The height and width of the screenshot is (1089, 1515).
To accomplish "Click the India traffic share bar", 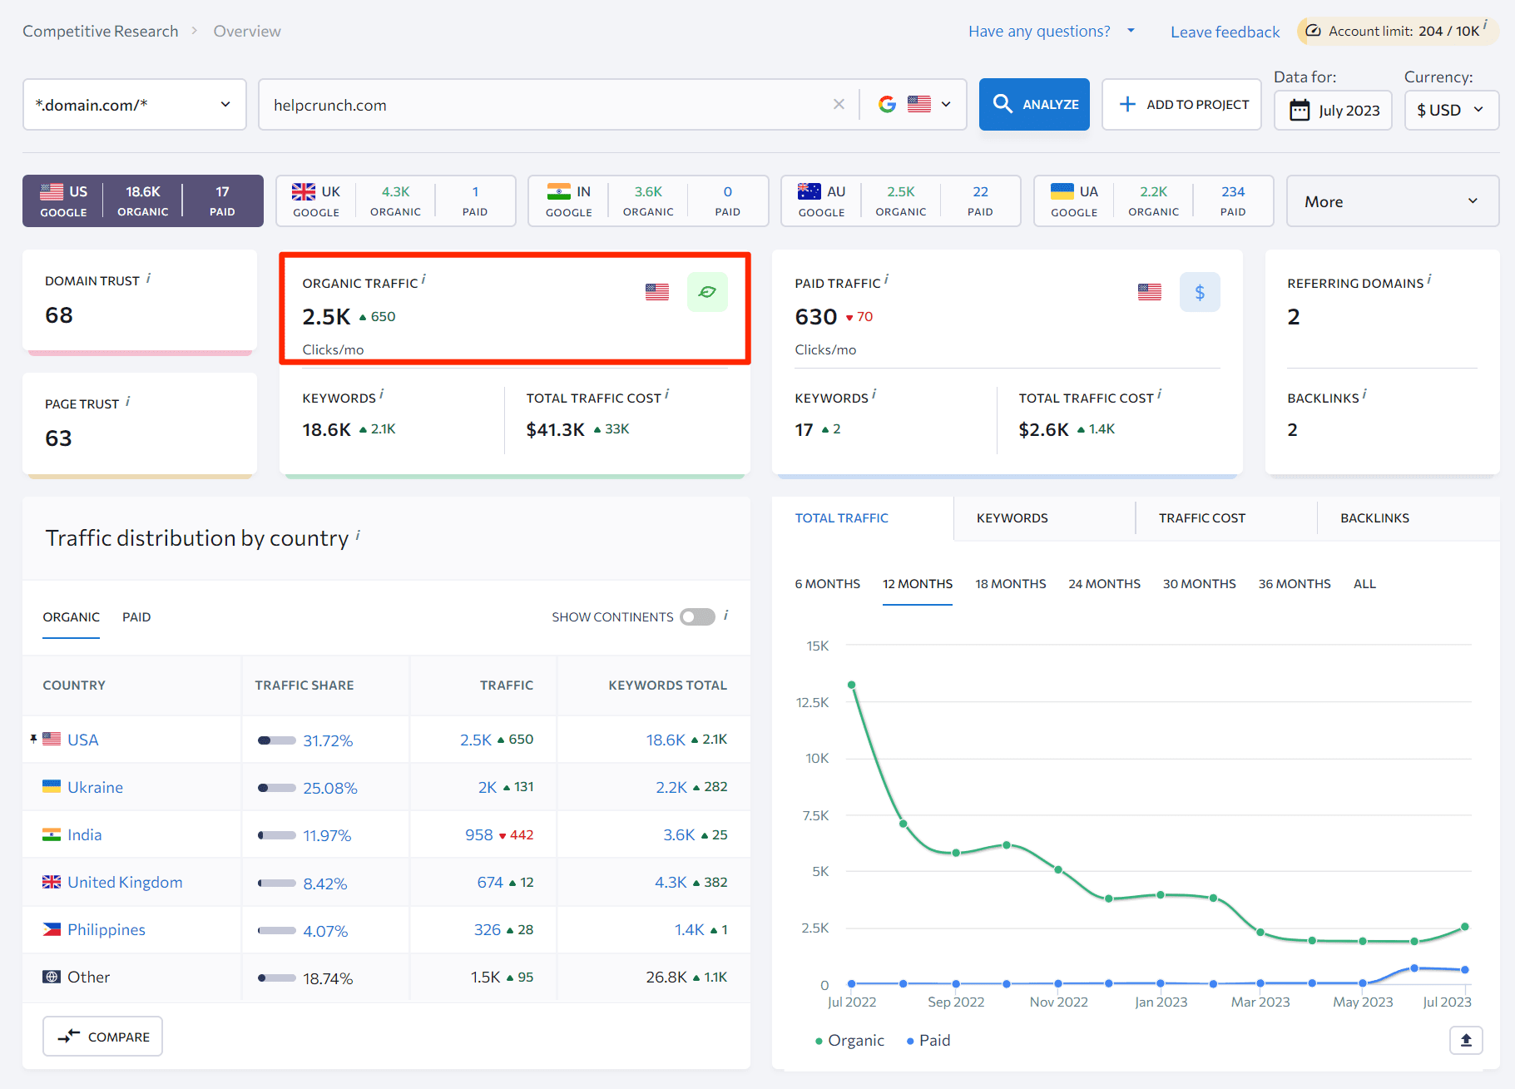I will point(277,835).
